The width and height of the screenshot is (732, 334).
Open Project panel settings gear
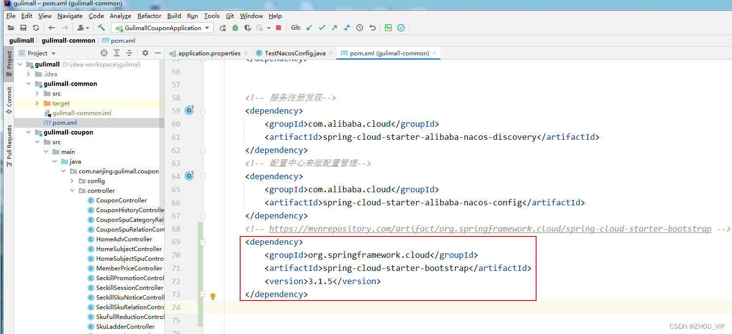coord(145,53)
